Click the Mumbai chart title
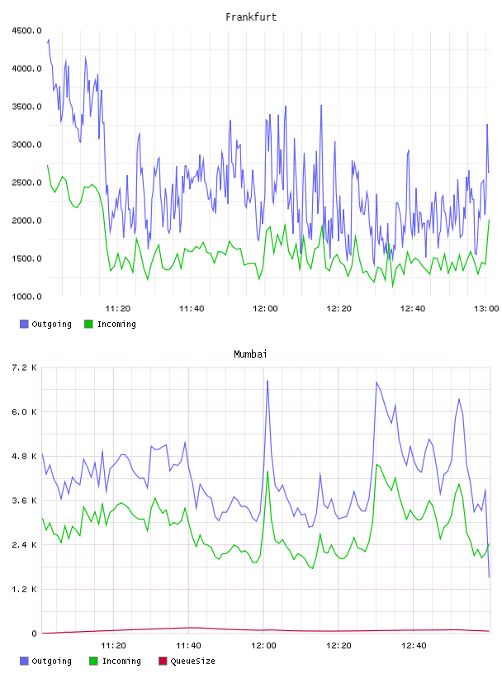 pyautogui.click(x=250, y=354)
